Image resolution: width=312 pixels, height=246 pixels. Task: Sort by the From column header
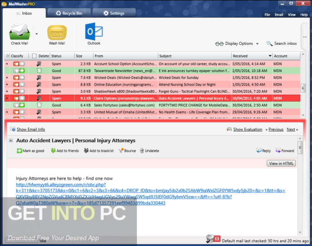click(x=125, y=56)
